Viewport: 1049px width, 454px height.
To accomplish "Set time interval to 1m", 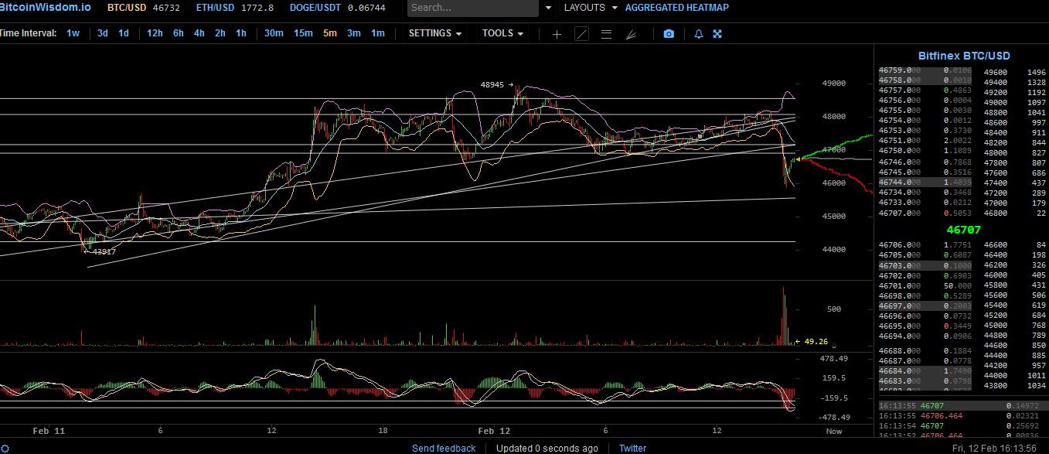I will [x=377, y=33].
